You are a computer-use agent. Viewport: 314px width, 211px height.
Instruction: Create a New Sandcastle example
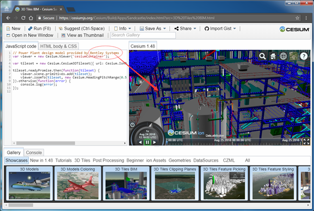click(14, 29)
